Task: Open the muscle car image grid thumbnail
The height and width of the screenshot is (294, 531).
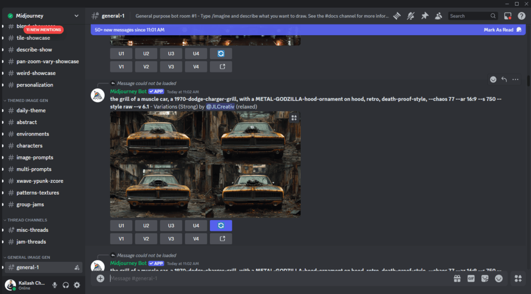Action: 205,165
